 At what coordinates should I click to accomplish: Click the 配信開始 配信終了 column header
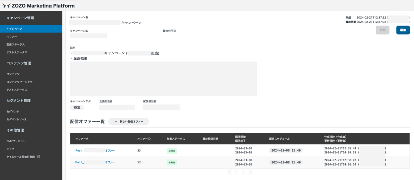(240, 139)
